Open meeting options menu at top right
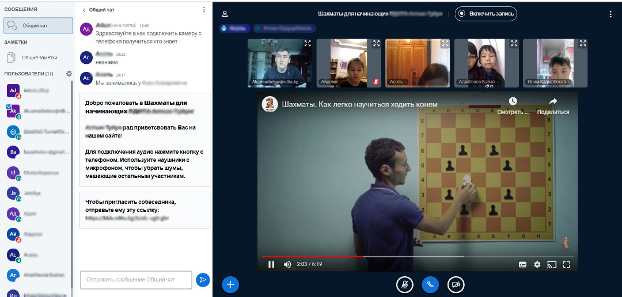This screenshot has height=297, width=622. coord(610,14)
